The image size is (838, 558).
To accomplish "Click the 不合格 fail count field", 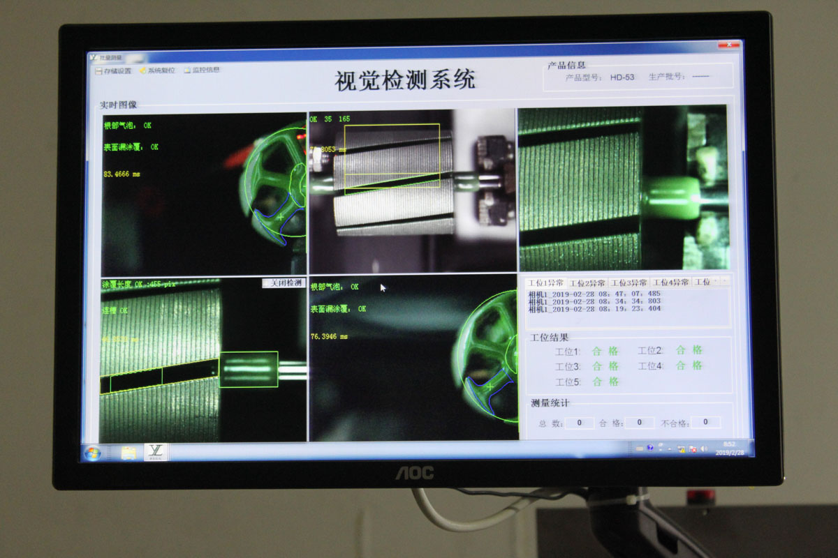I will click(x=706, y=422).
